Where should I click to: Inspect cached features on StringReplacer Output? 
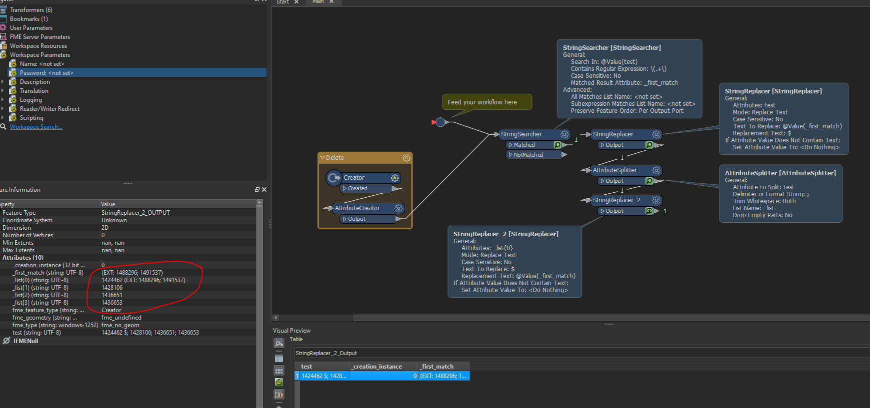[649, 145]
